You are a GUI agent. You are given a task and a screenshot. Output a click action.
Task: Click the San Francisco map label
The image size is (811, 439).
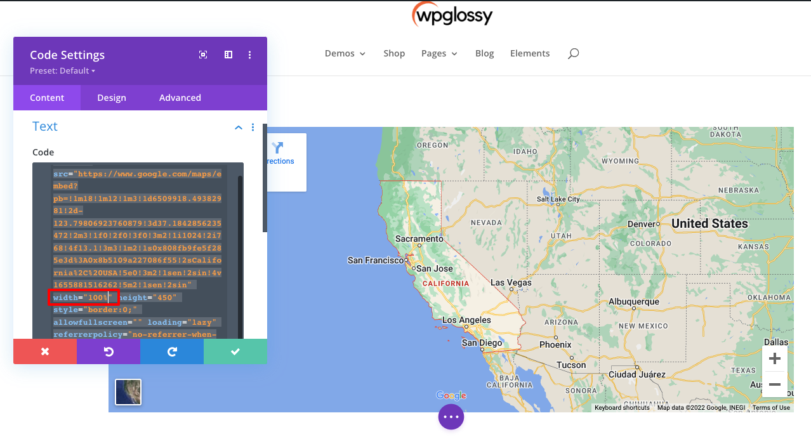375,260
